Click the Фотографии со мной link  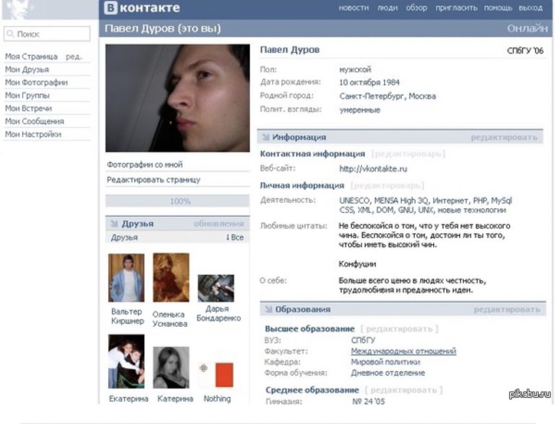tap(145, 165)
